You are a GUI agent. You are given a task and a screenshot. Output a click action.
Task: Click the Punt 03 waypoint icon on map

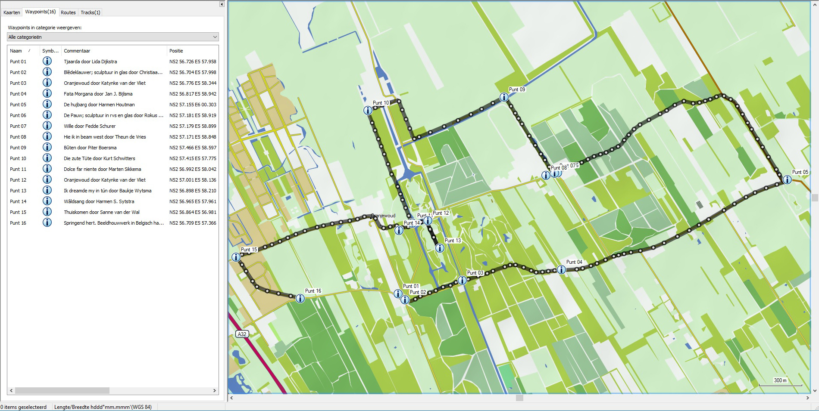462,281
